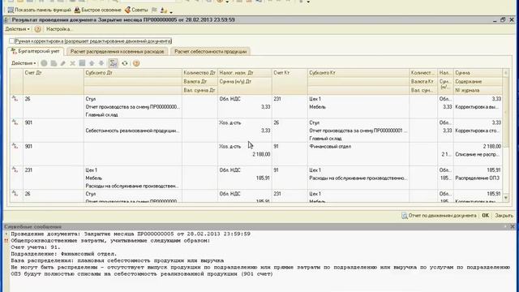Image resolution: width=519 pixels, height=292 pixels.
Task: Click the table scrollbar's down arrow
Action: click(505, 198)
